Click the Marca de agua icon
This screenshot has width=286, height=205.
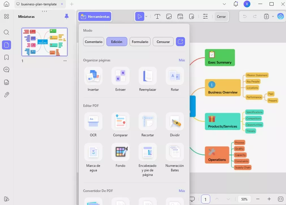point(93,152)
